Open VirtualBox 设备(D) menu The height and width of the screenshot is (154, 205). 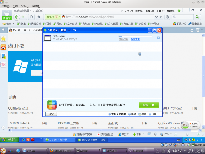click(x=25, y=6)
